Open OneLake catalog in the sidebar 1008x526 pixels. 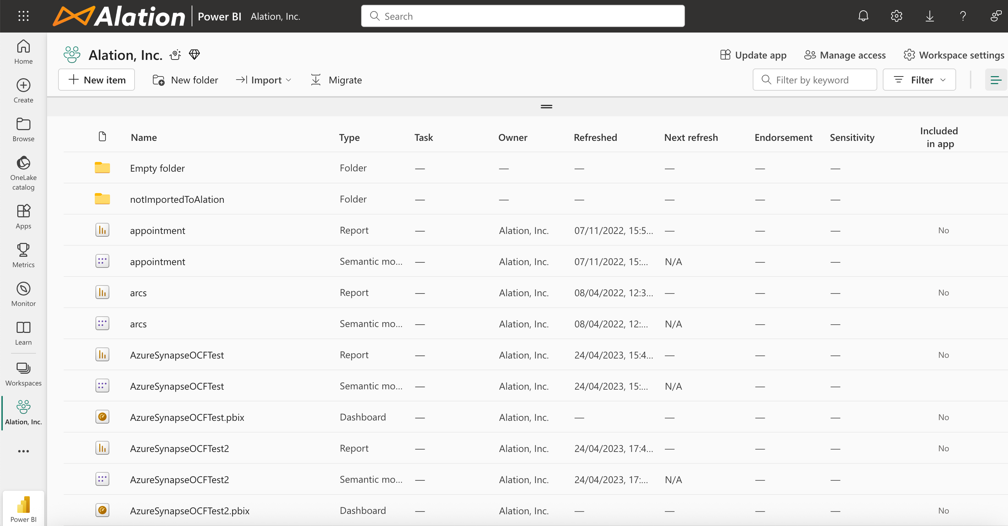(24, 173)
